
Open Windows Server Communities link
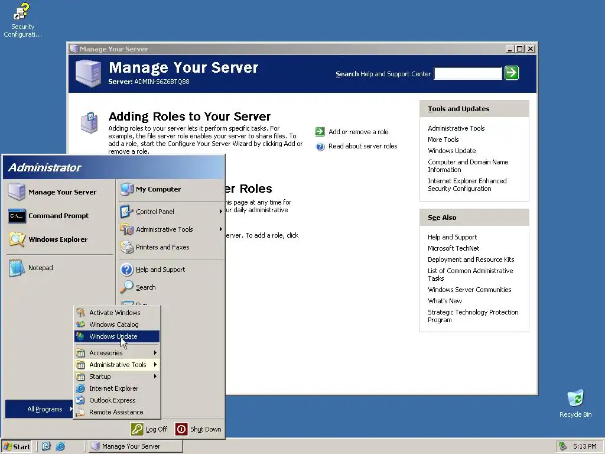(469, 290)
